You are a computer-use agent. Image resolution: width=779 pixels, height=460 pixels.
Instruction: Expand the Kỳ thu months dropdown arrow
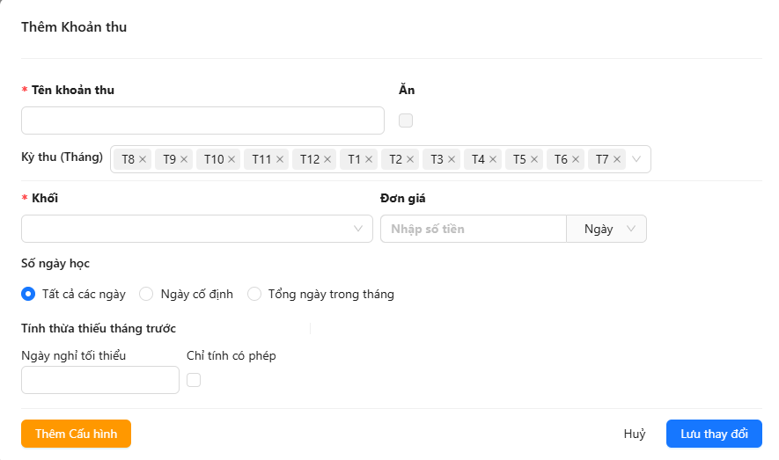click(x=638, y=159)
